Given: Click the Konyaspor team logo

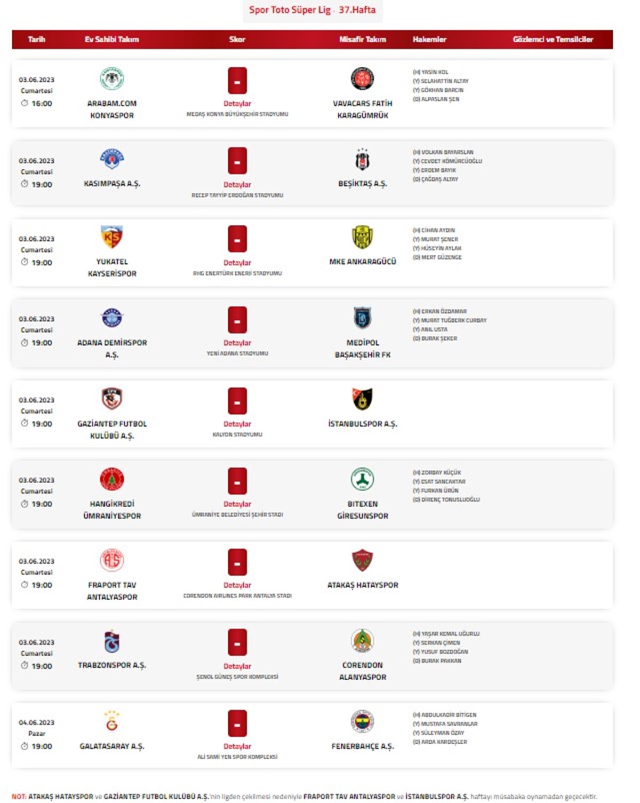Looking at the screenshot, I should click(112, 78).
